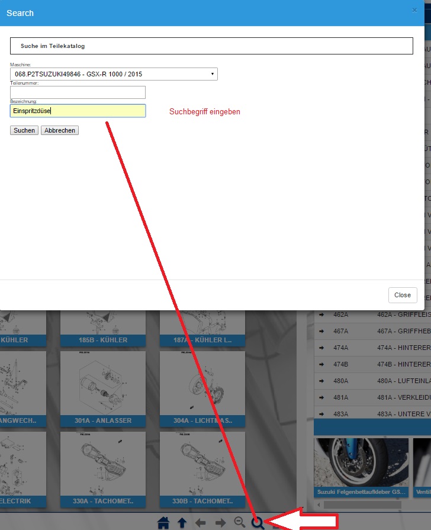This screenshot has width=431, height=530.
Task: Click the arrow icon in row 480A
Action: point(321,381)
